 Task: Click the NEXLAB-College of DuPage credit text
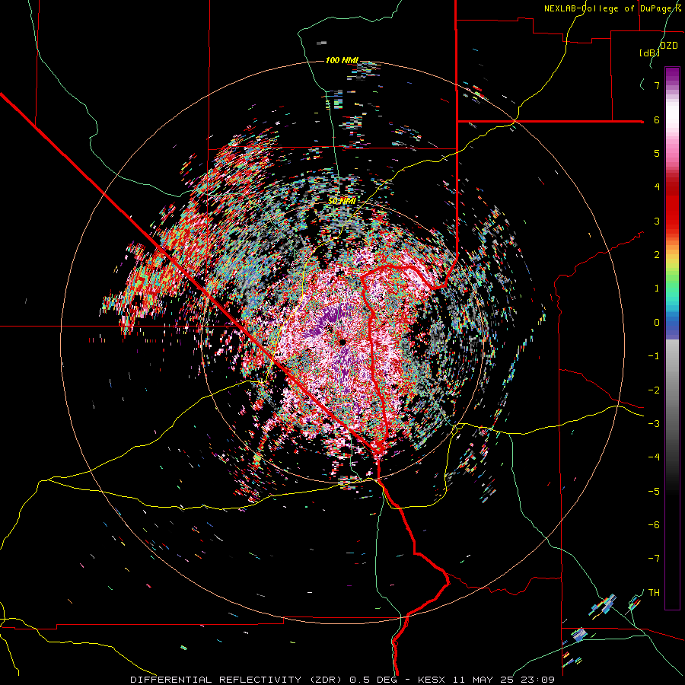pyautogui.click(x=614, y=8)
